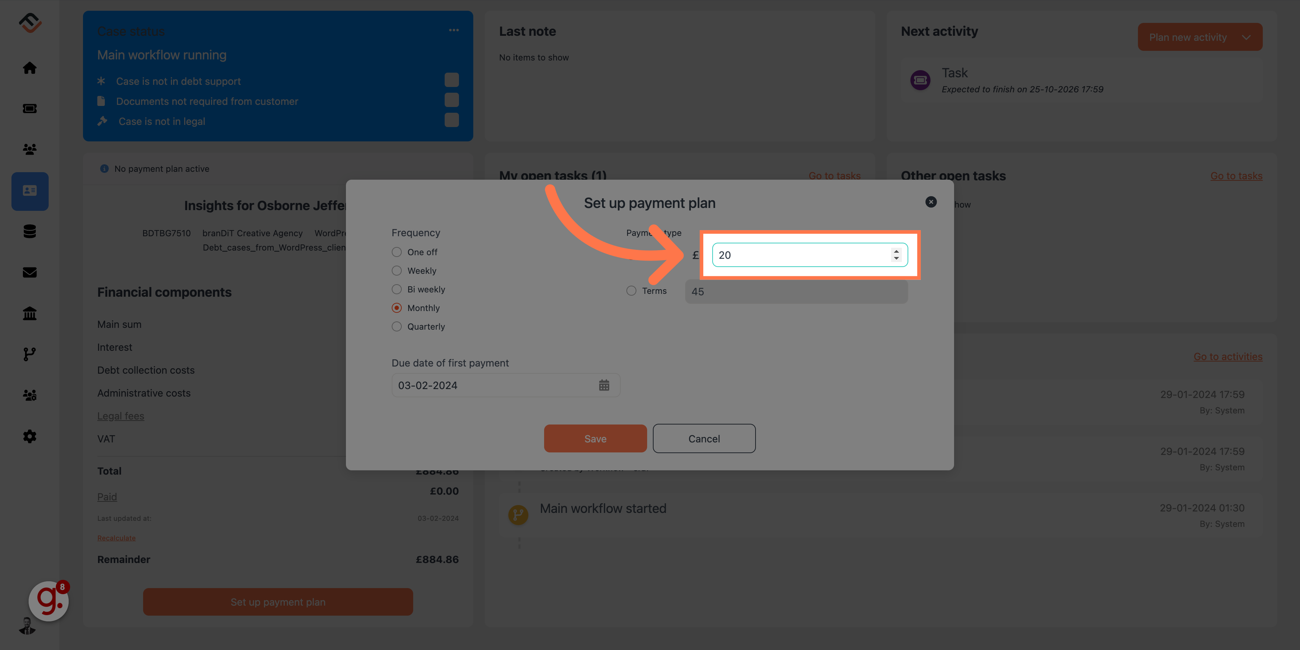Toggle the Terms payment type option
The image size is (1300, 650).
(x=631, y=291)
